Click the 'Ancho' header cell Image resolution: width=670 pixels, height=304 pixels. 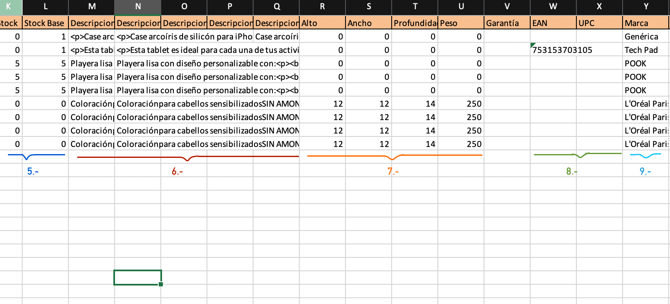[x=369, y=23]
